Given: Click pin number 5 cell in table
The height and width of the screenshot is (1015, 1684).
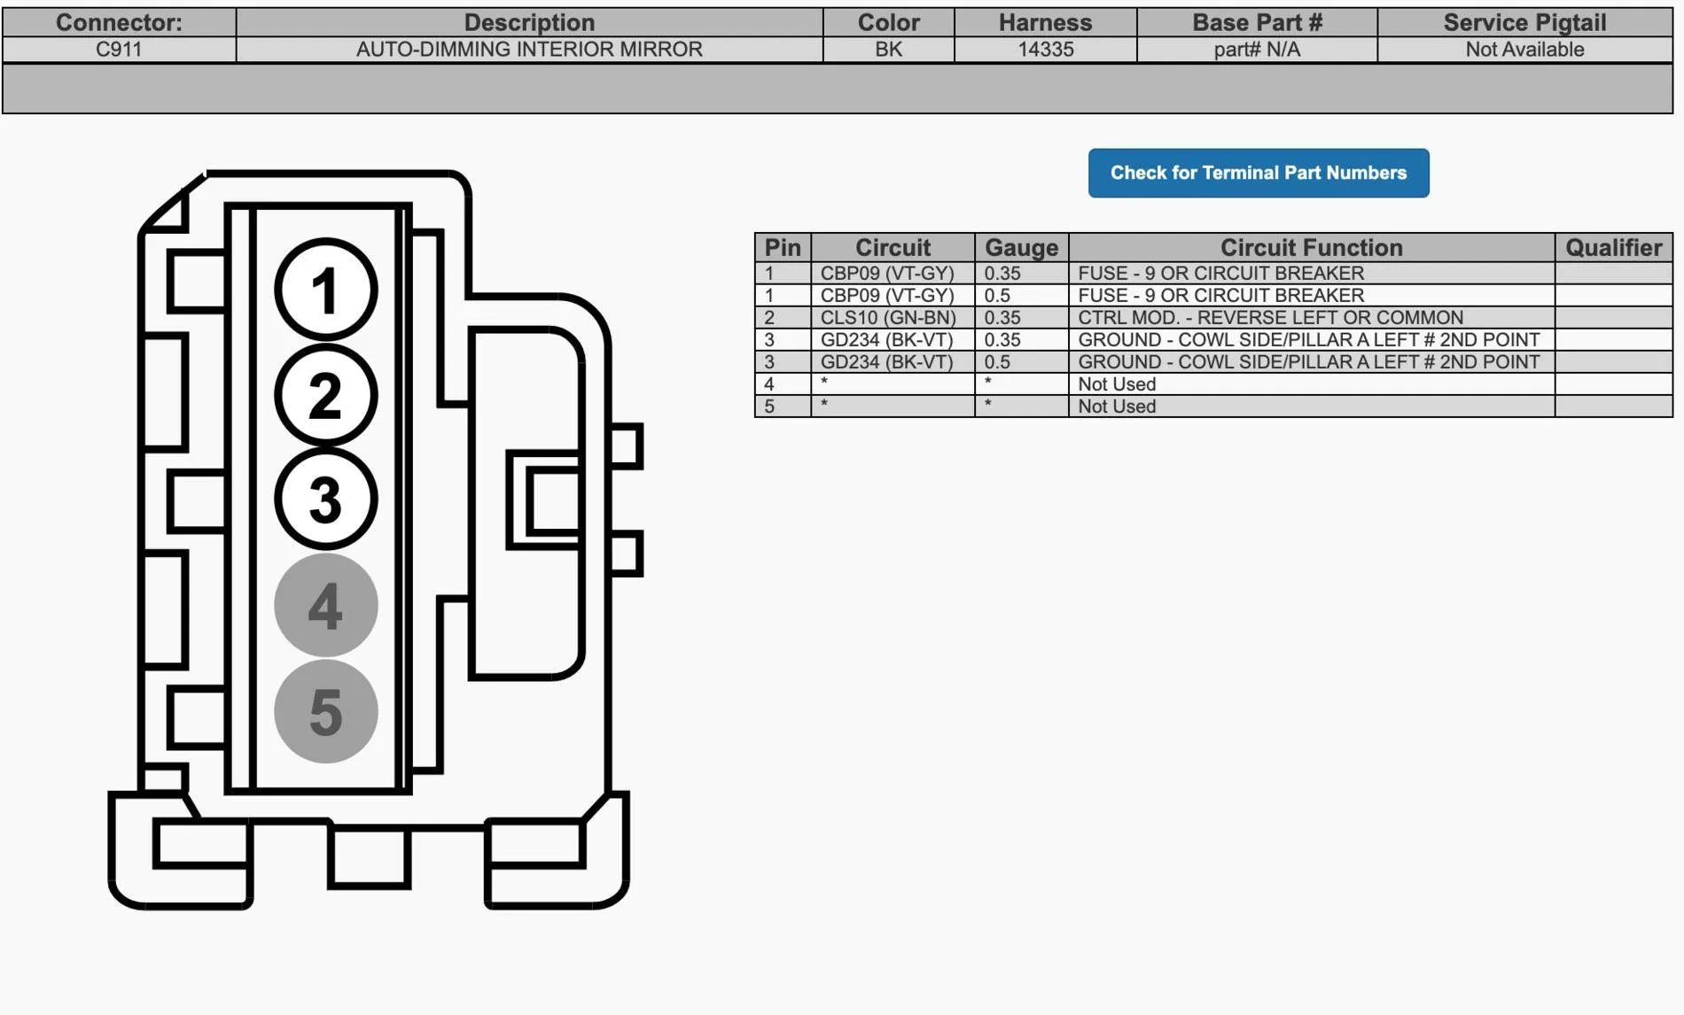Looking at the screenshot, I should tap(783, 407).
